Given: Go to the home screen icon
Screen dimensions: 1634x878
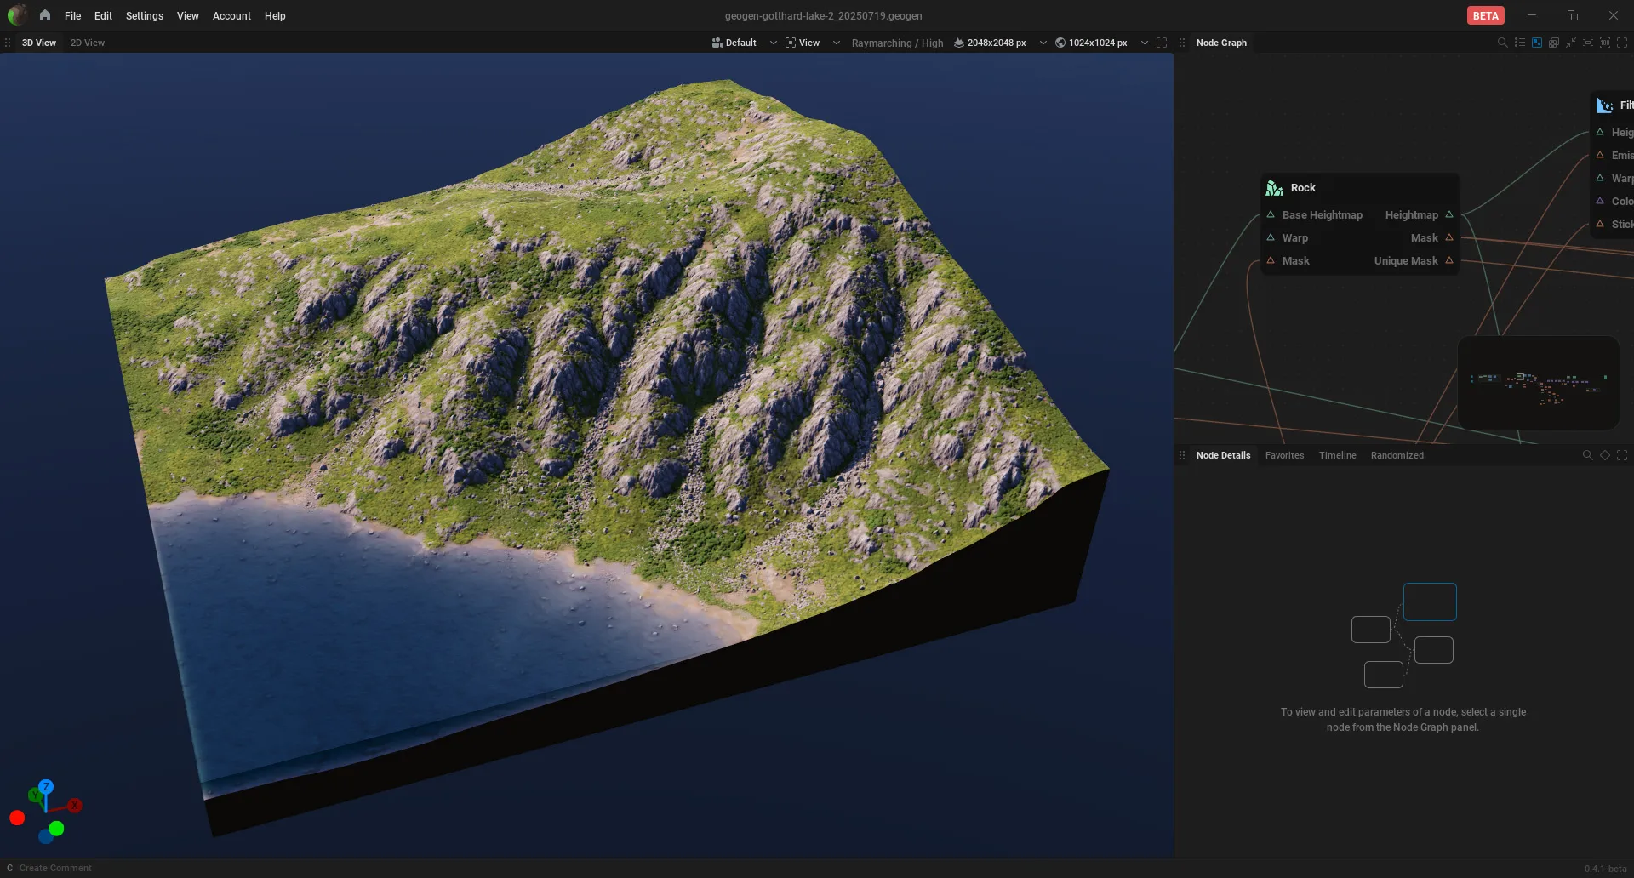Looking at the screenshot, I should pos(45,15).
